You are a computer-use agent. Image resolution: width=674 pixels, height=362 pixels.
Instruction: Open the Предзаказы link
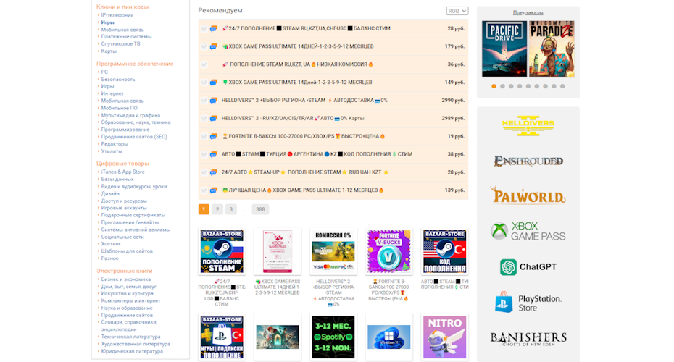[x=528, y=12]
